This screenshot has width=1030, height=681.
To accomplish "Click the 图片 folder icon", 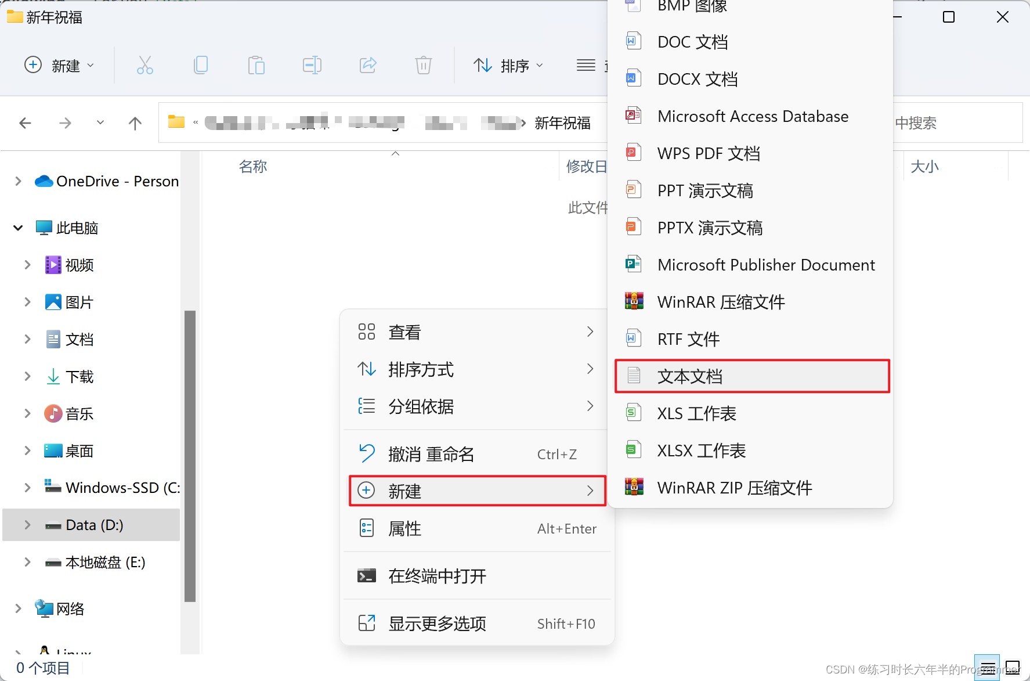I will (53, 302).
